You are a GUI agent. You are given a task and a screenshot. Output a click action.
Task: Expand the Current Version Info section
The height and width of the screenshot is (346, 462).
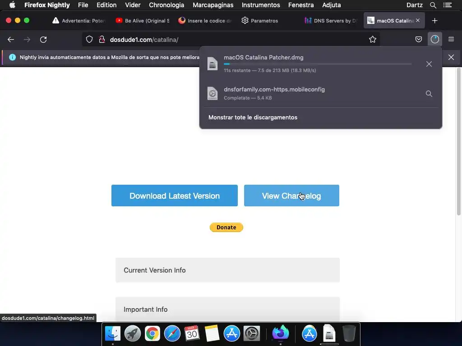point(227,270)
